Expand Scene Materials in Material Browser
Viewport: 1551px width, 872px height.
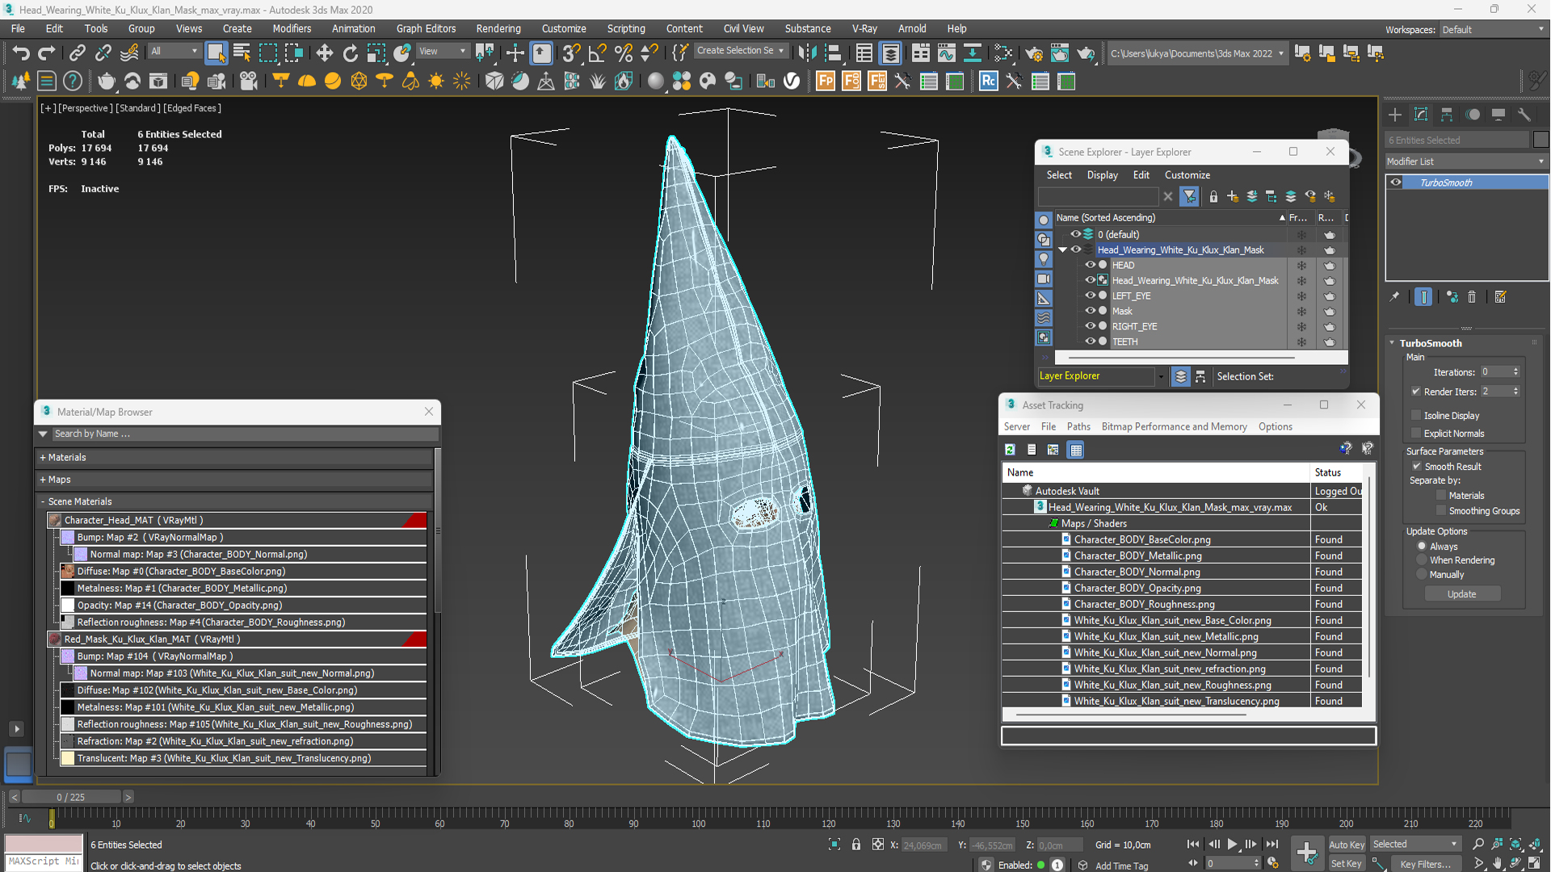click(x=43, y=501)
